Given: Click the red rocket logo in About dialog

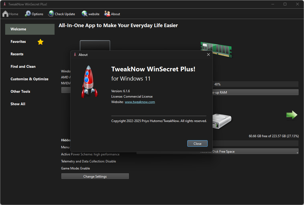Looking at the screenshot, I should [89, 82].
